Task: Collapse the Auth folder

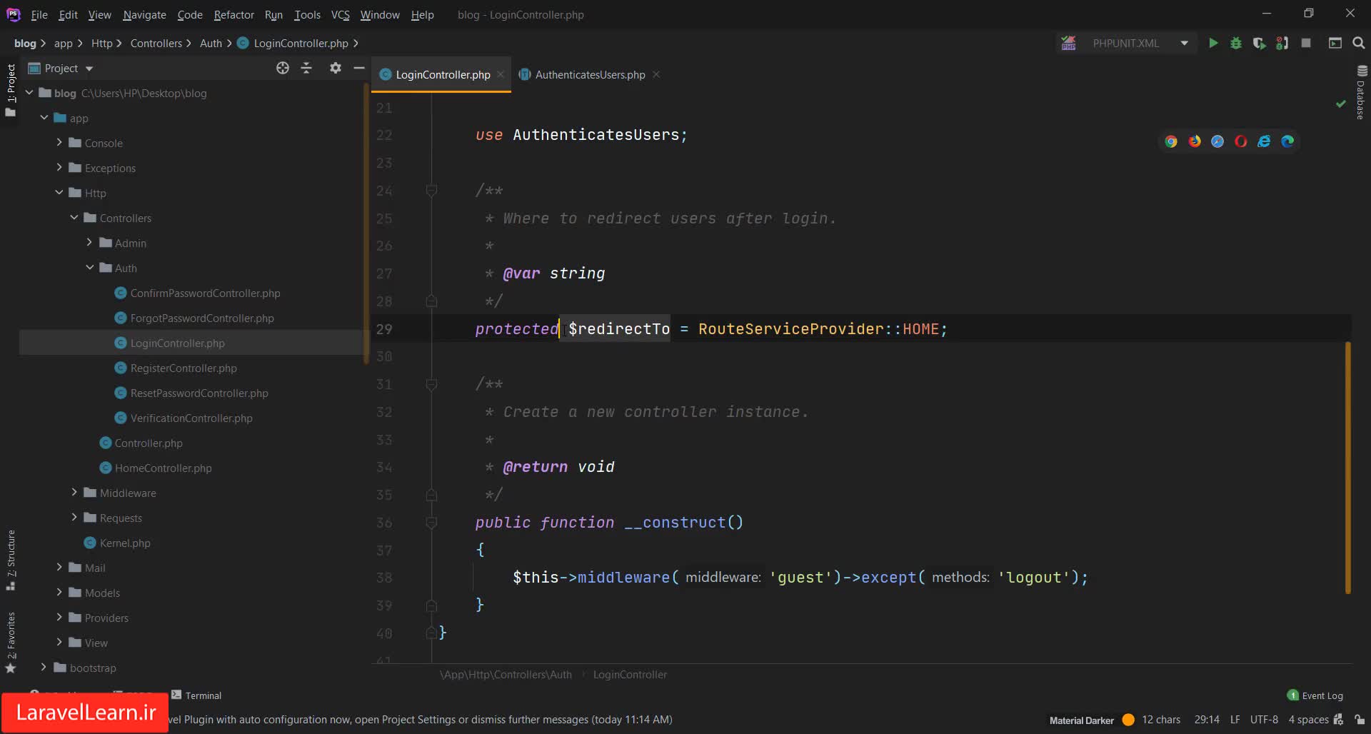Action: [x=90, y=268]
